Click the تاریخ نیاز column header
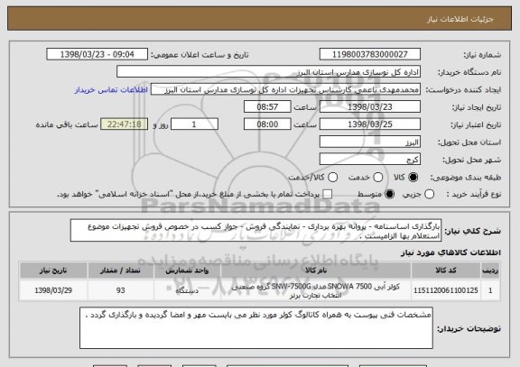The height and width of the screenshot is (367, 520). (53, 271)
